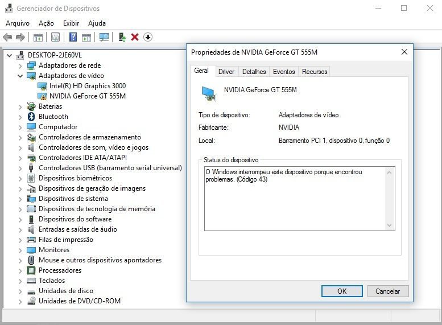Expand the Monitores category
The width and height of the screenshot is (442, 325).
(20, 250)
